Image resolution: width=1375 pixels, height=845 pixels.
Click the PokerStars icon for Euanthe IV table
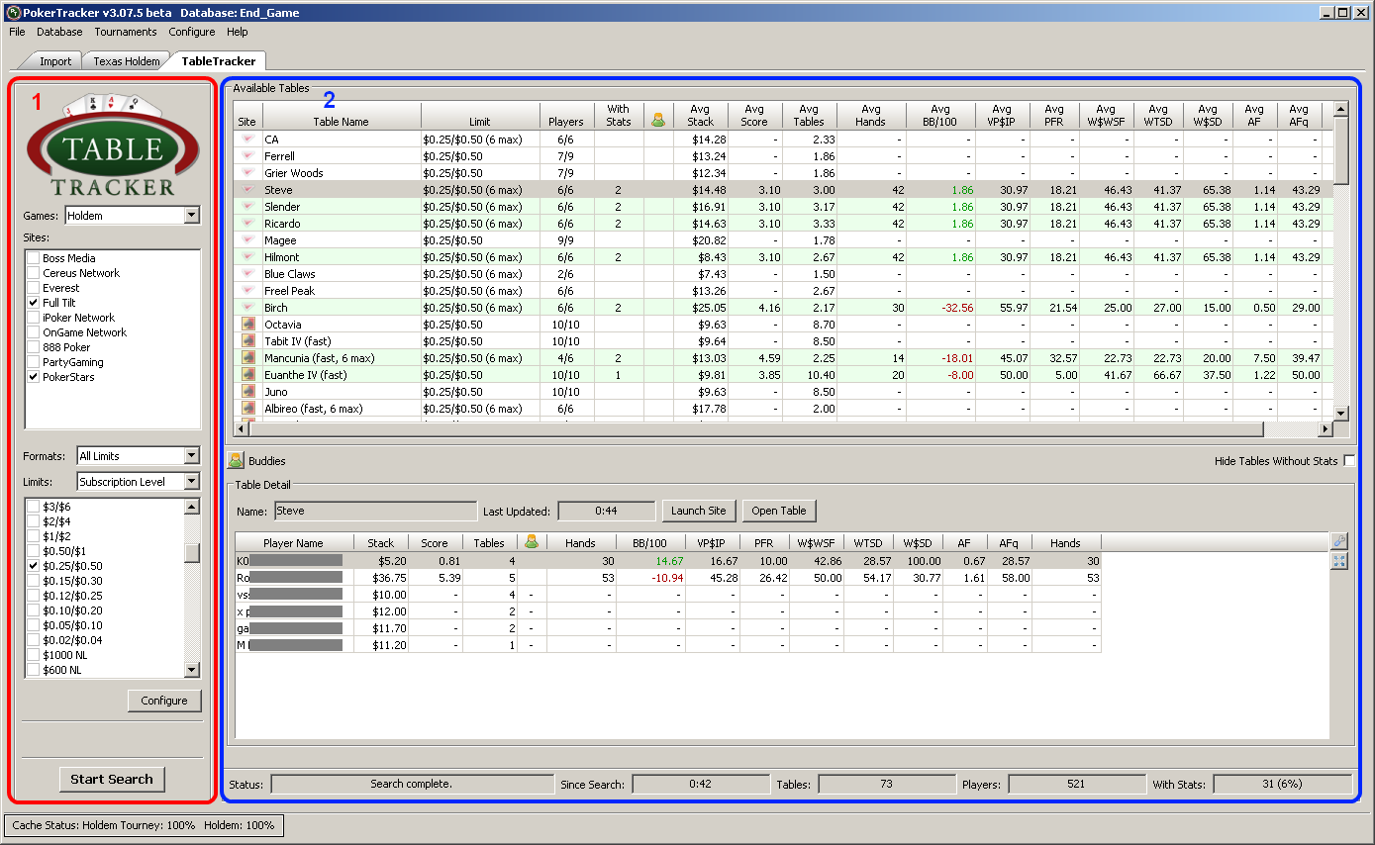pos(248,375)
